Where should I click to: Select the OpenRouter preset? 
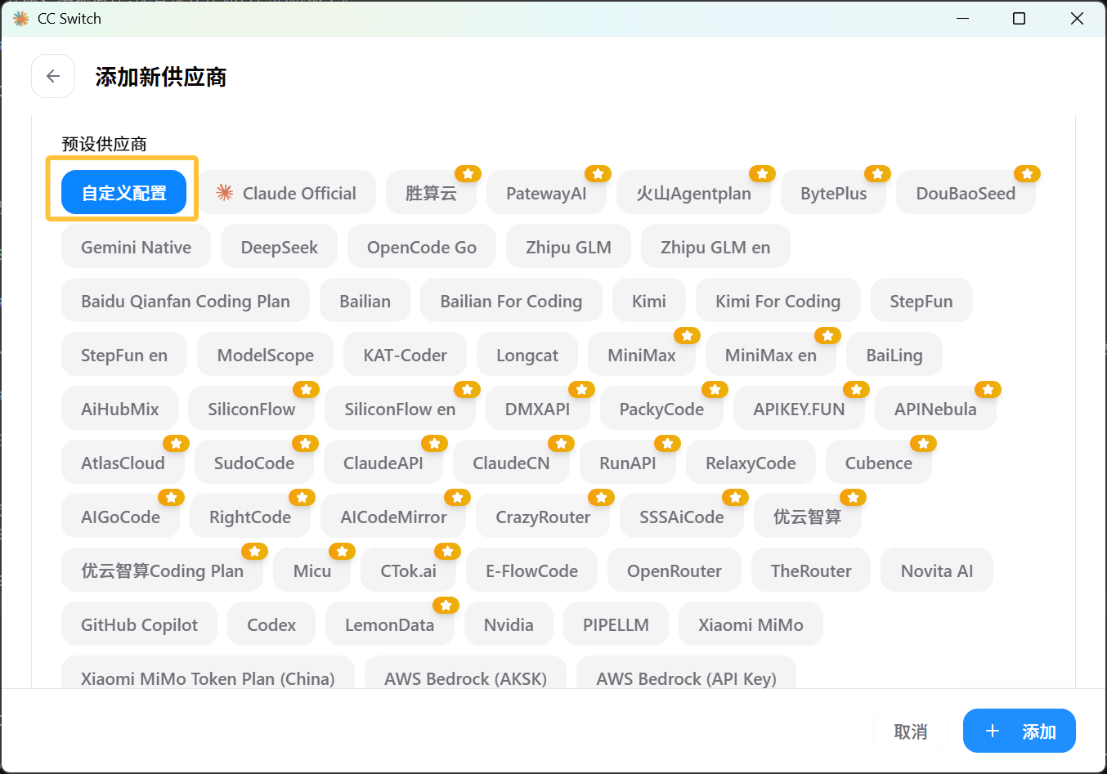pyautogui.click(x=674, y=570)
